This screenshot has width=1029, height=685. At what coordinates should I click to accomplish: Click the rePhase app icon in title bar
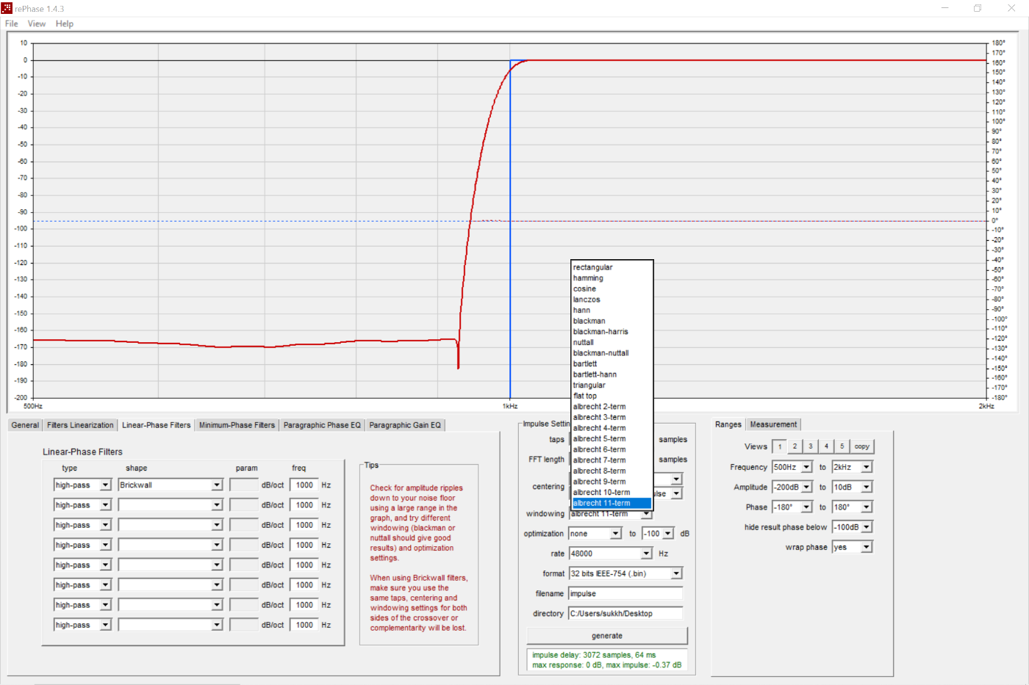click(7, 8)
